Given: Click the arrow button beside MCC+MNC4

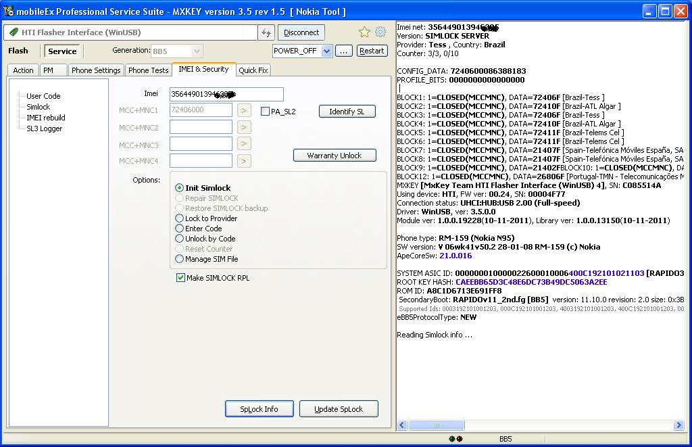Looking at the screenshot, I should point(244,161).
